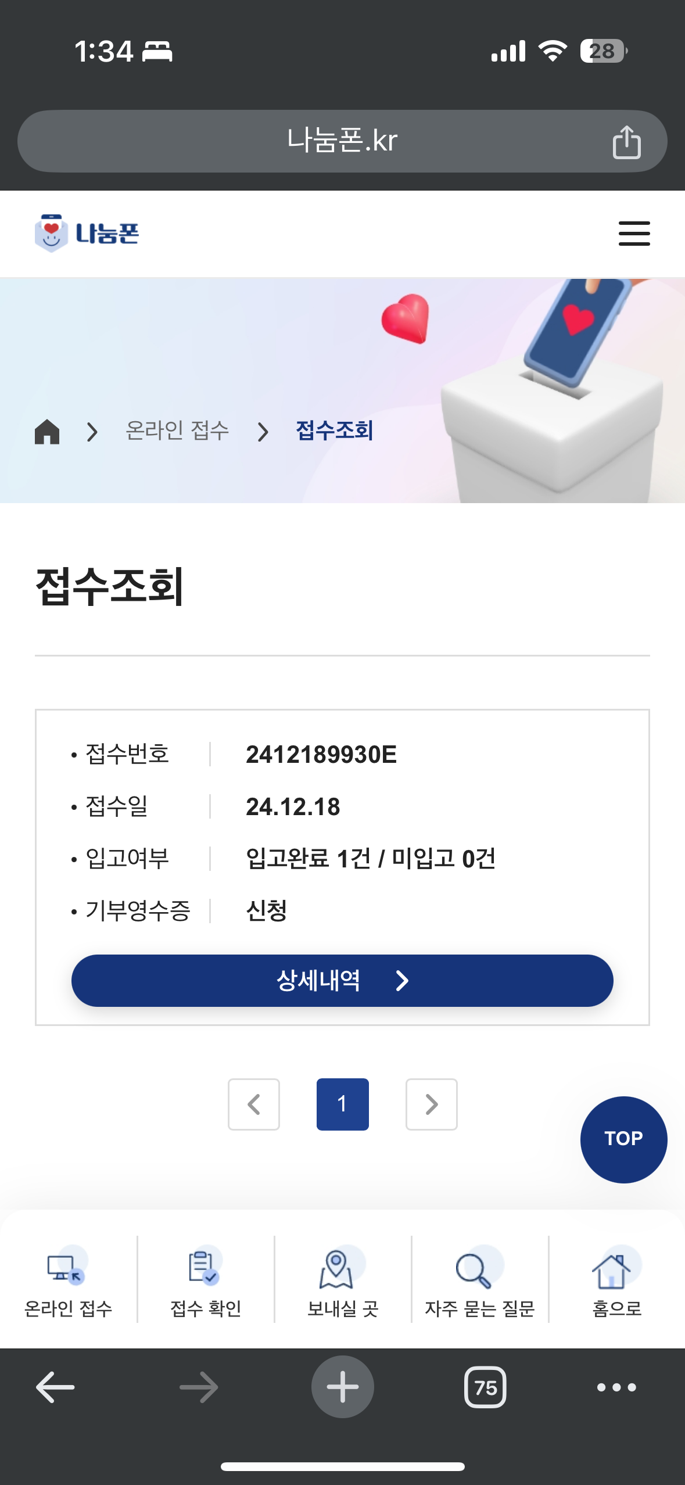Viewport: 685px width, 1485px height.
Task: Tap the 접수조회 breadcrumb link
Action: pyautogui.click(x=335, y=431)
